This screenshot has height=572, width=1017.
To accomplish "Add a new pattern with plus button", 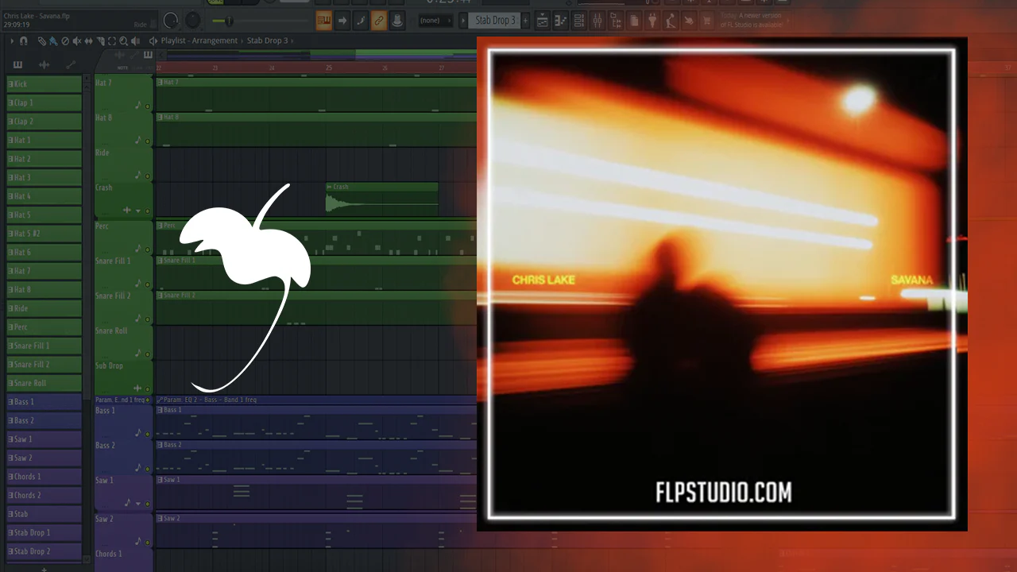I will [525, 21].
